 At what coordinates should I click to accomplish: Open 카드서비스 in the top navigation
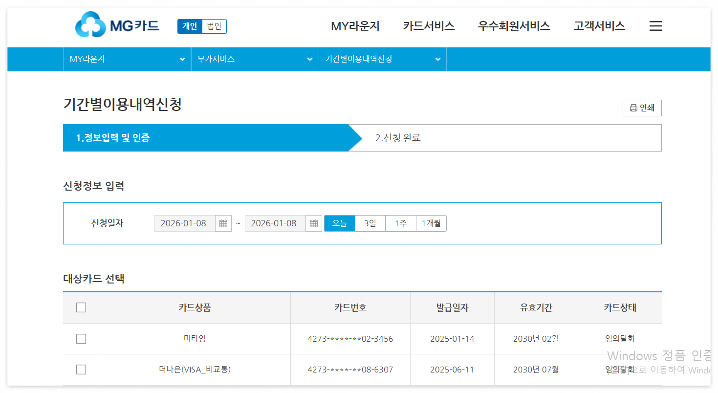point(429,26)
